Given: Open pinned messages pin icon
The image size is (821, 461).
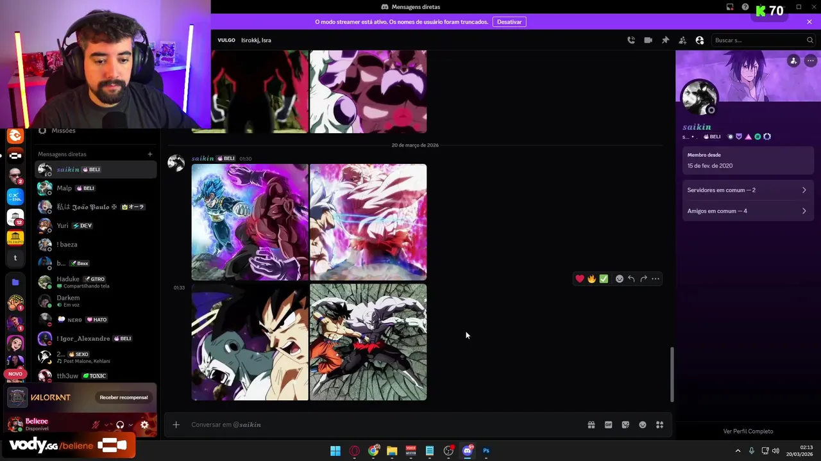Looking at the screenshot, I should coord(665,40).
